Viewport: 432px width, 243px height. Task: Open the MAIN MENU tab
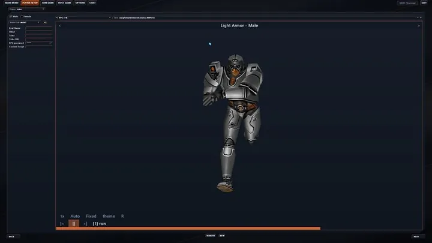pos(11,3)
